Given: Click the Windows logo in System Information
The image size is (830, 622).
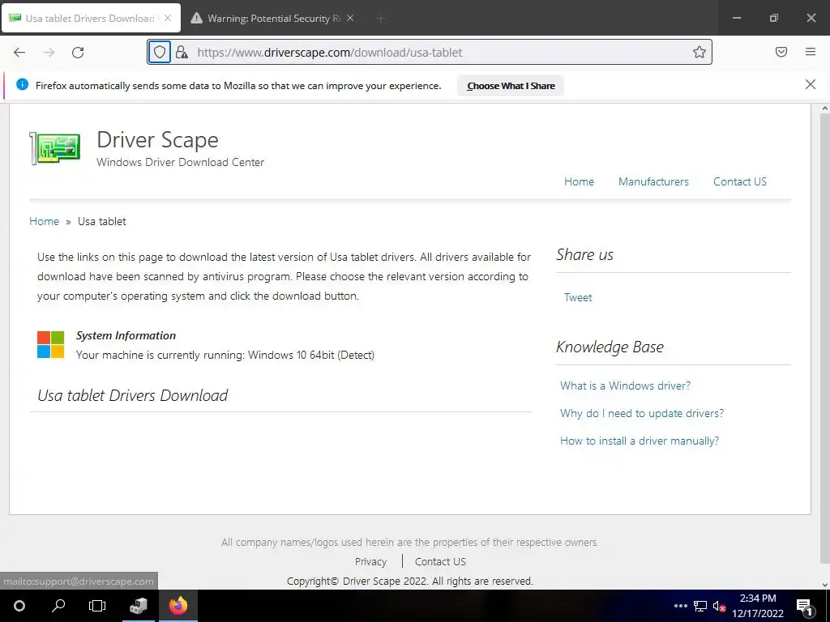Looking at the screenshot, I should 51,345.
